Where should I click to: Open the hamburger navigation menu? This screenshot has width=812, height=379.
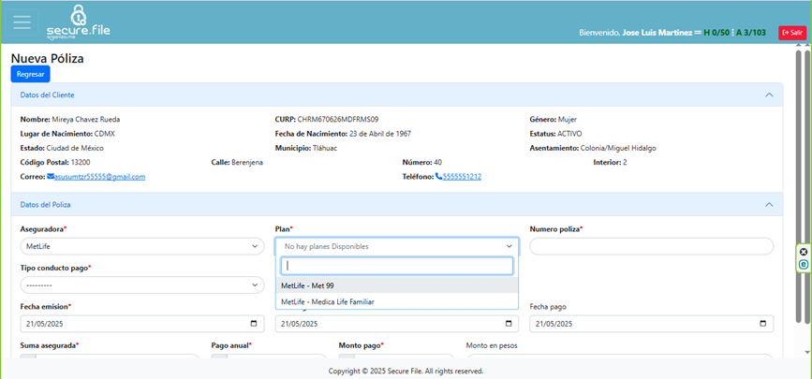coord(22,22)
